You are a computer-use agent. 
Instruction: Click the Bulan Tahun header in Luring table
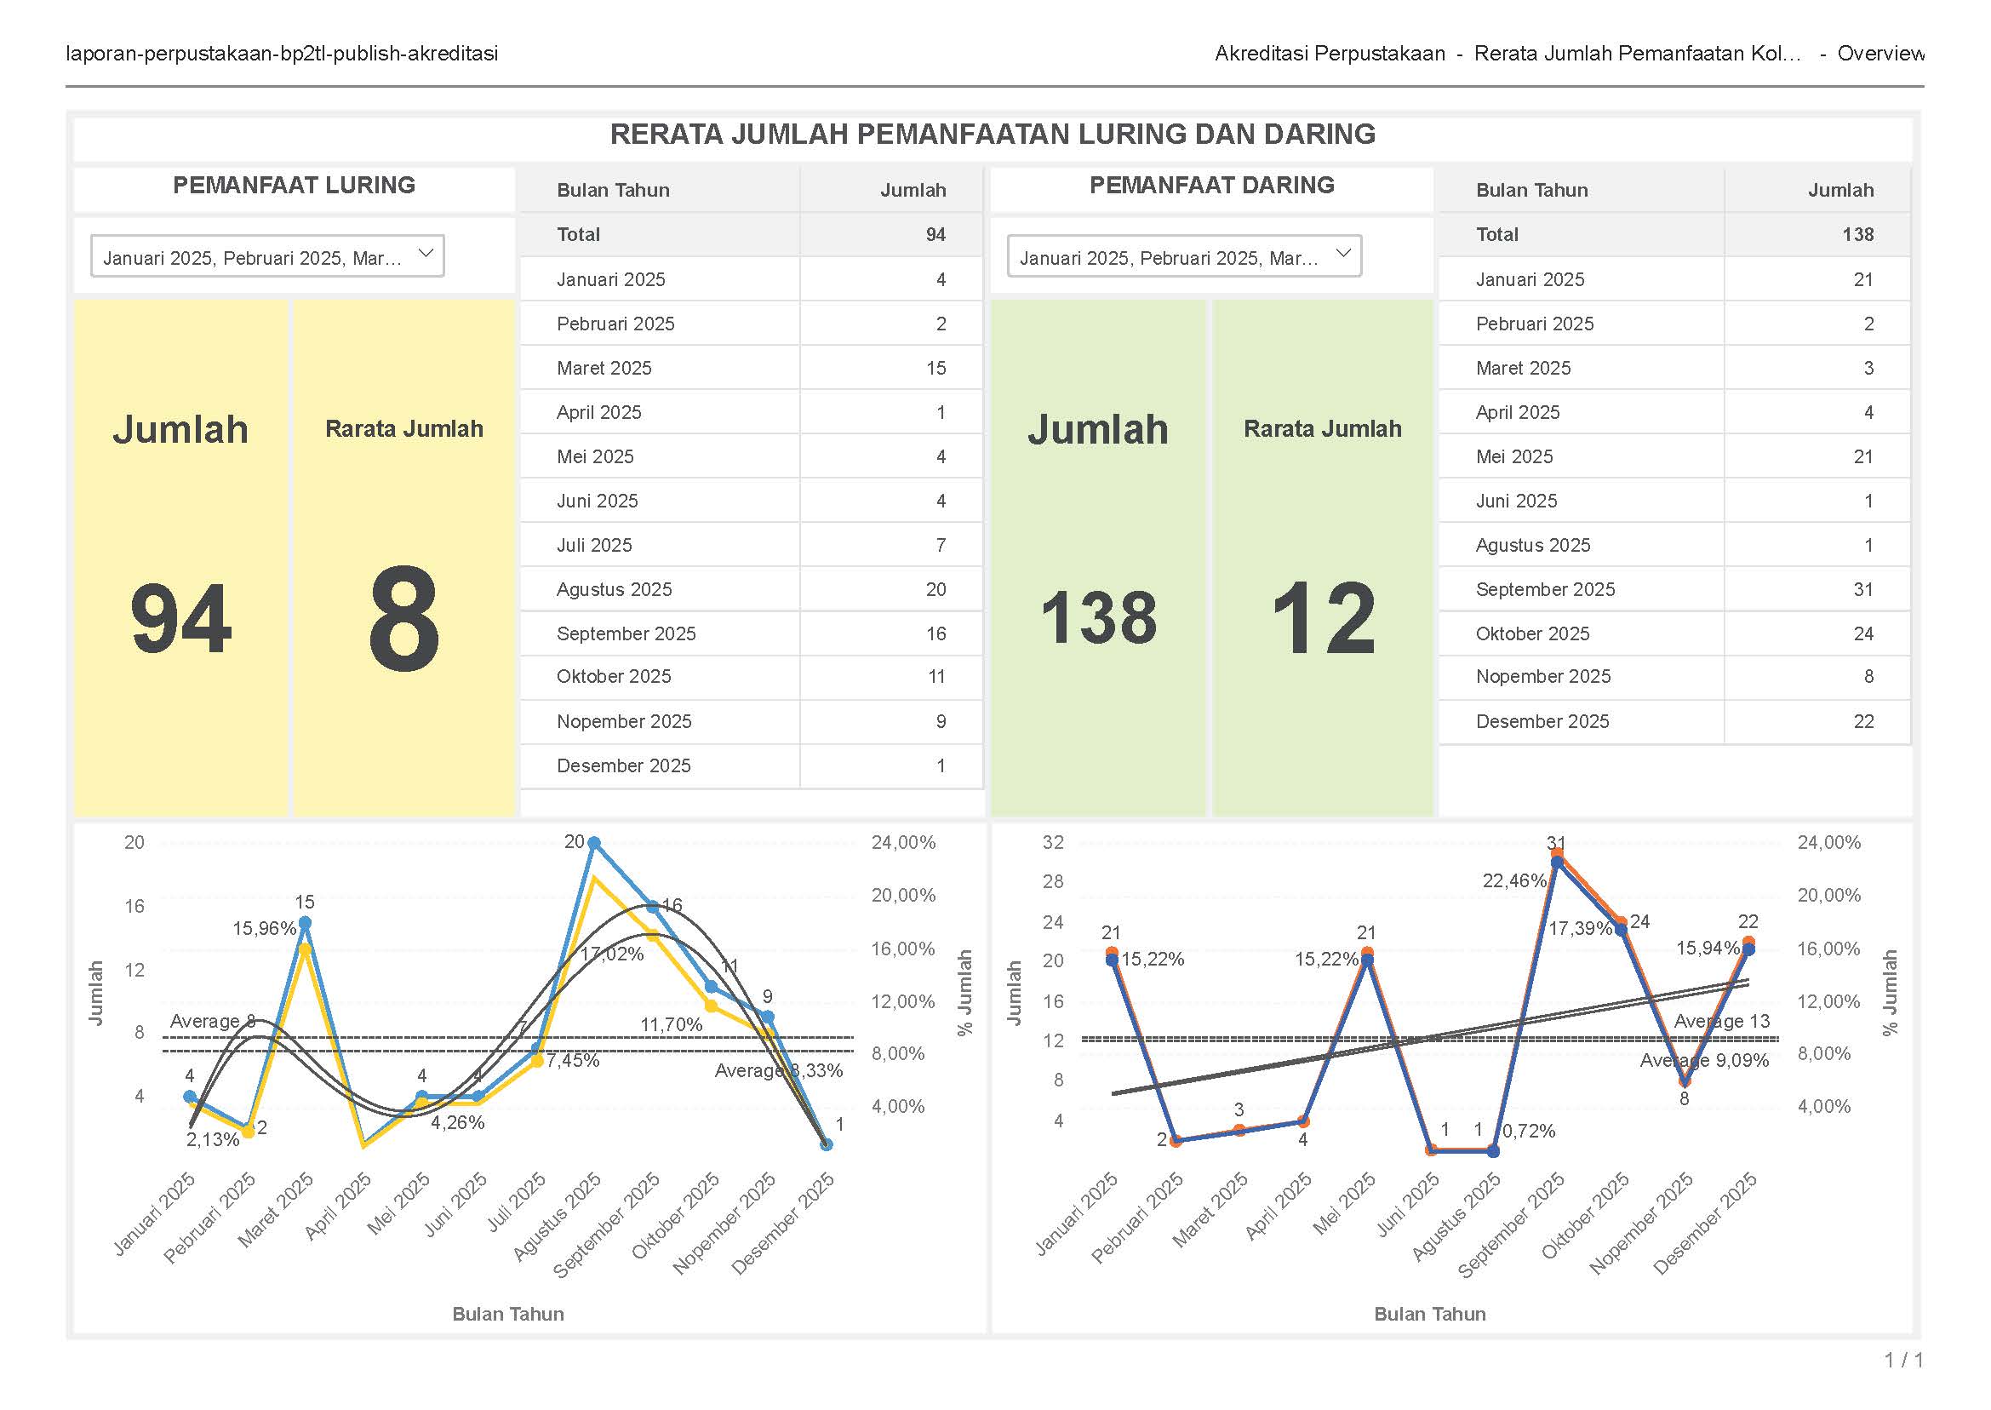(613, 190)
